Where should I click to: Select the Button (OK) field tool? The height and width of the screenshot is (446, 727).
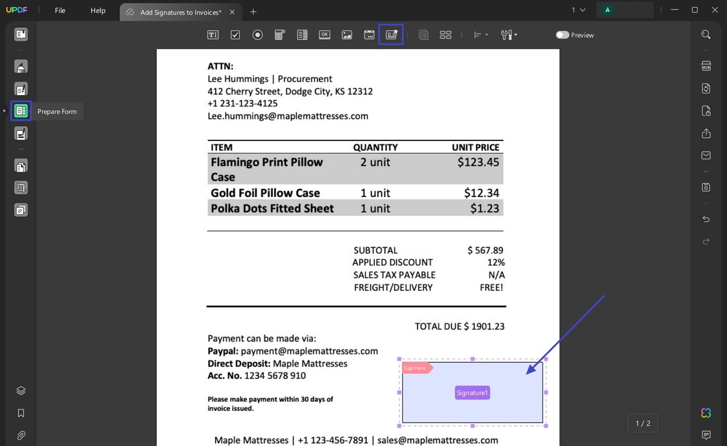point(324,35)
